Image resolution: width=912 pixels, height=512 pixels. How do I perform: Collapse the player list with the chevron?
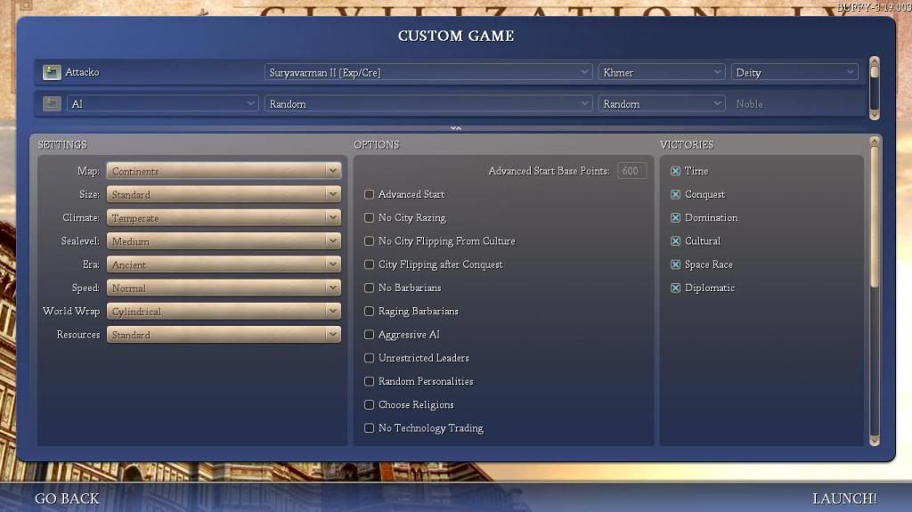pos(455,128)
